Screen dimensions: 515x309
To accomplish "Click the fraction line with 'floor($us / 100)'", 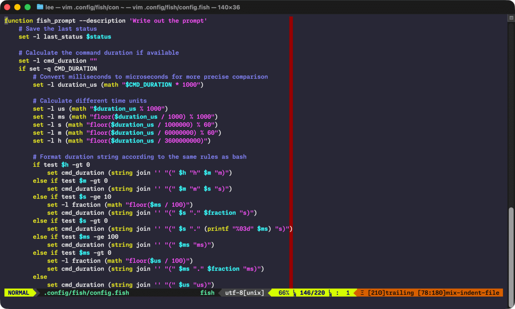I will click(x=120, y=261).
